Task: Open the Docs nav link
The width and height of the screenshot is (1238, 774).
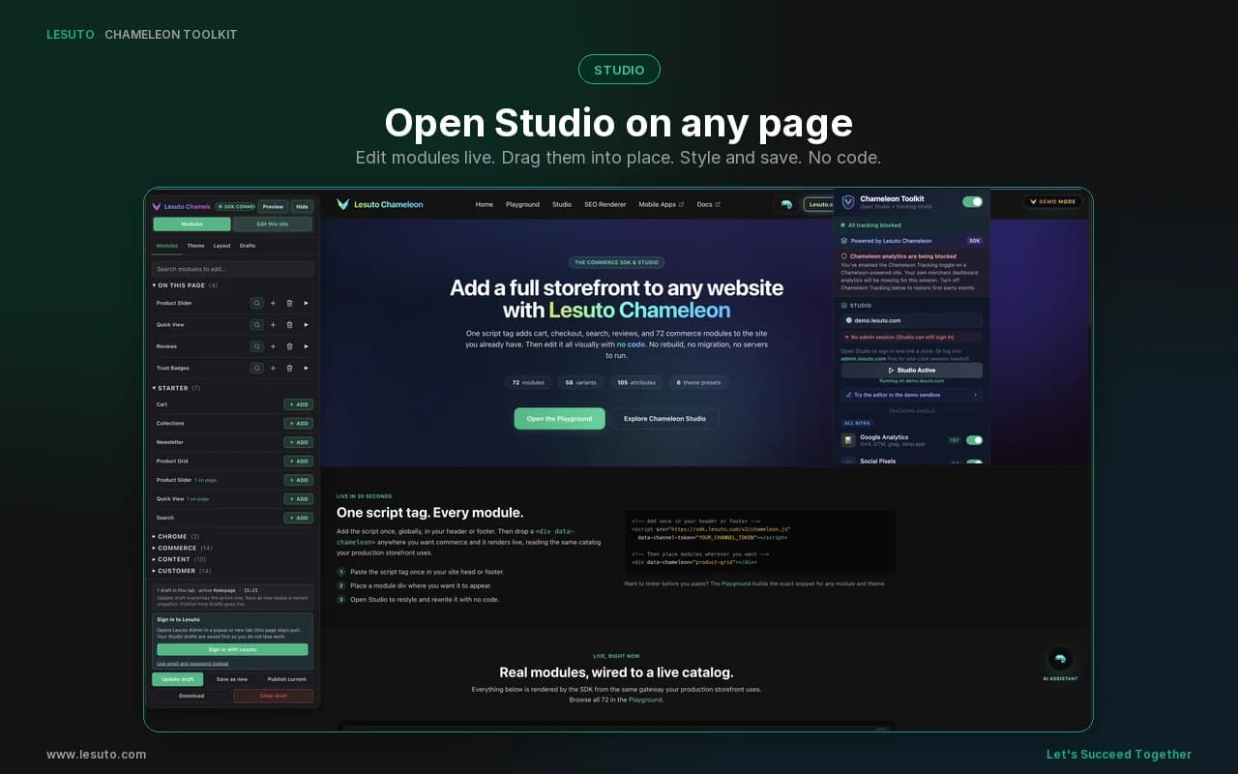Action: [x=709, y=204]
